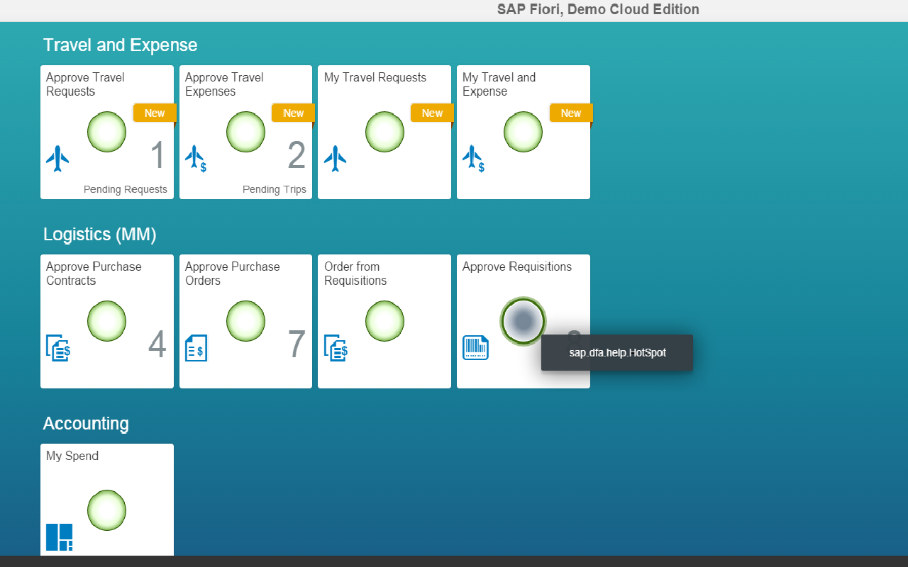The image size is (908, 567).
Task: Click New badge on Approve Travel Expenses tile
Action: (294, 113)
